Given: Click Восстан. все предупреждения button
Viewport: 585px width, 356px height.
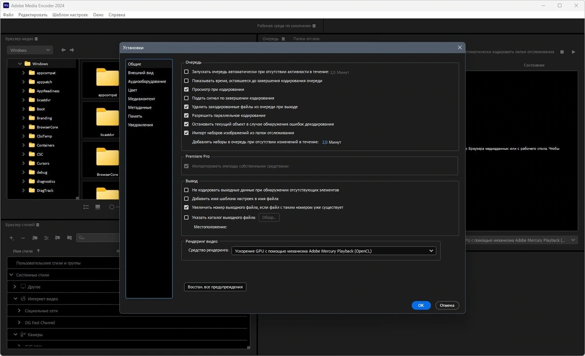Looking at the screenshot, I should tap(215, 287).
